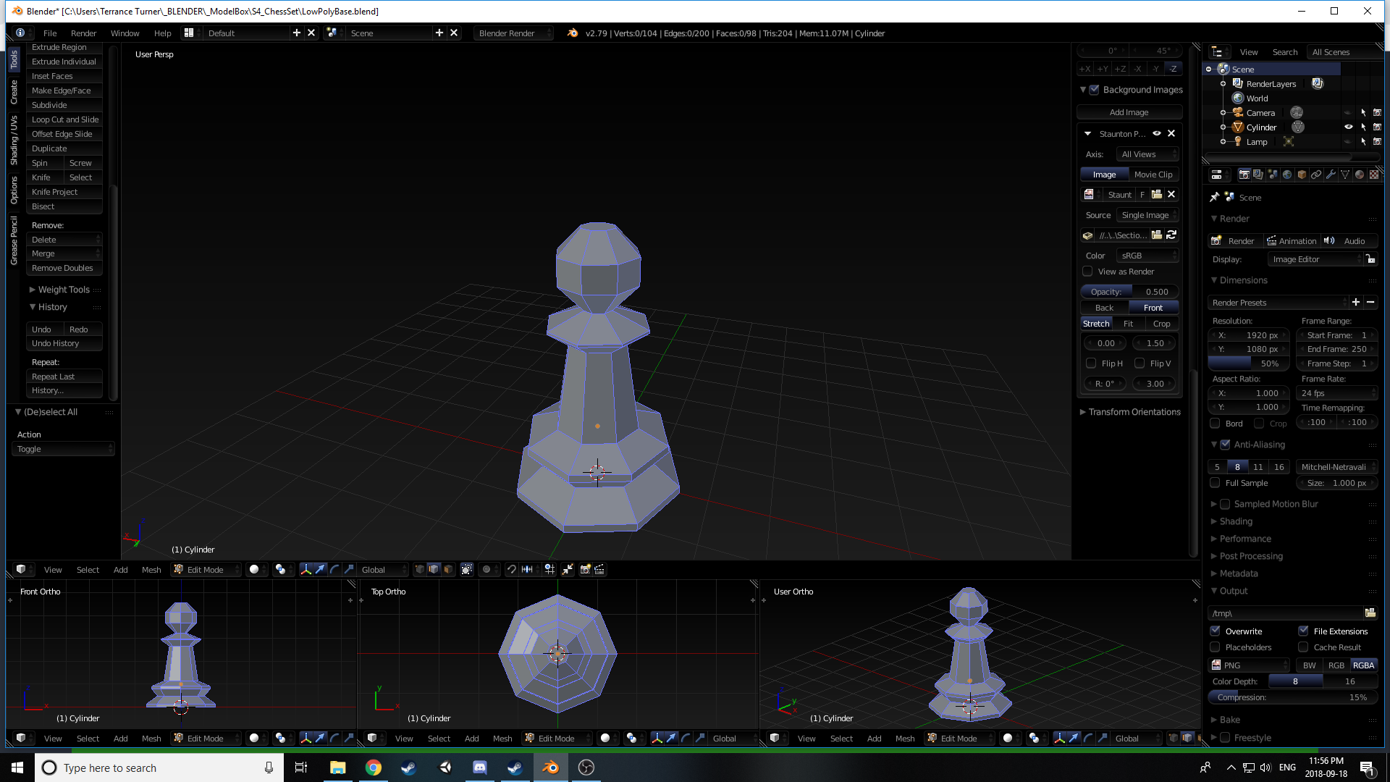Enable Flip V checkbox

(1140, 363)
